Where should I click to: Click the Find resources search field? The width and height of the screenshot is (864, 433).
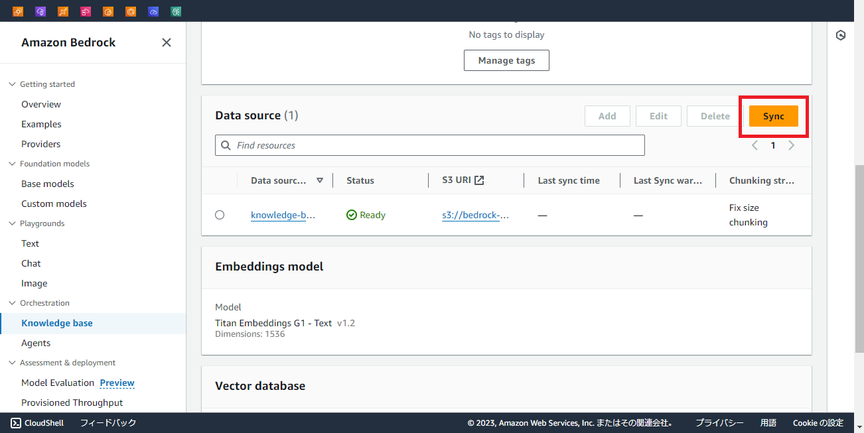pos(429,145)
